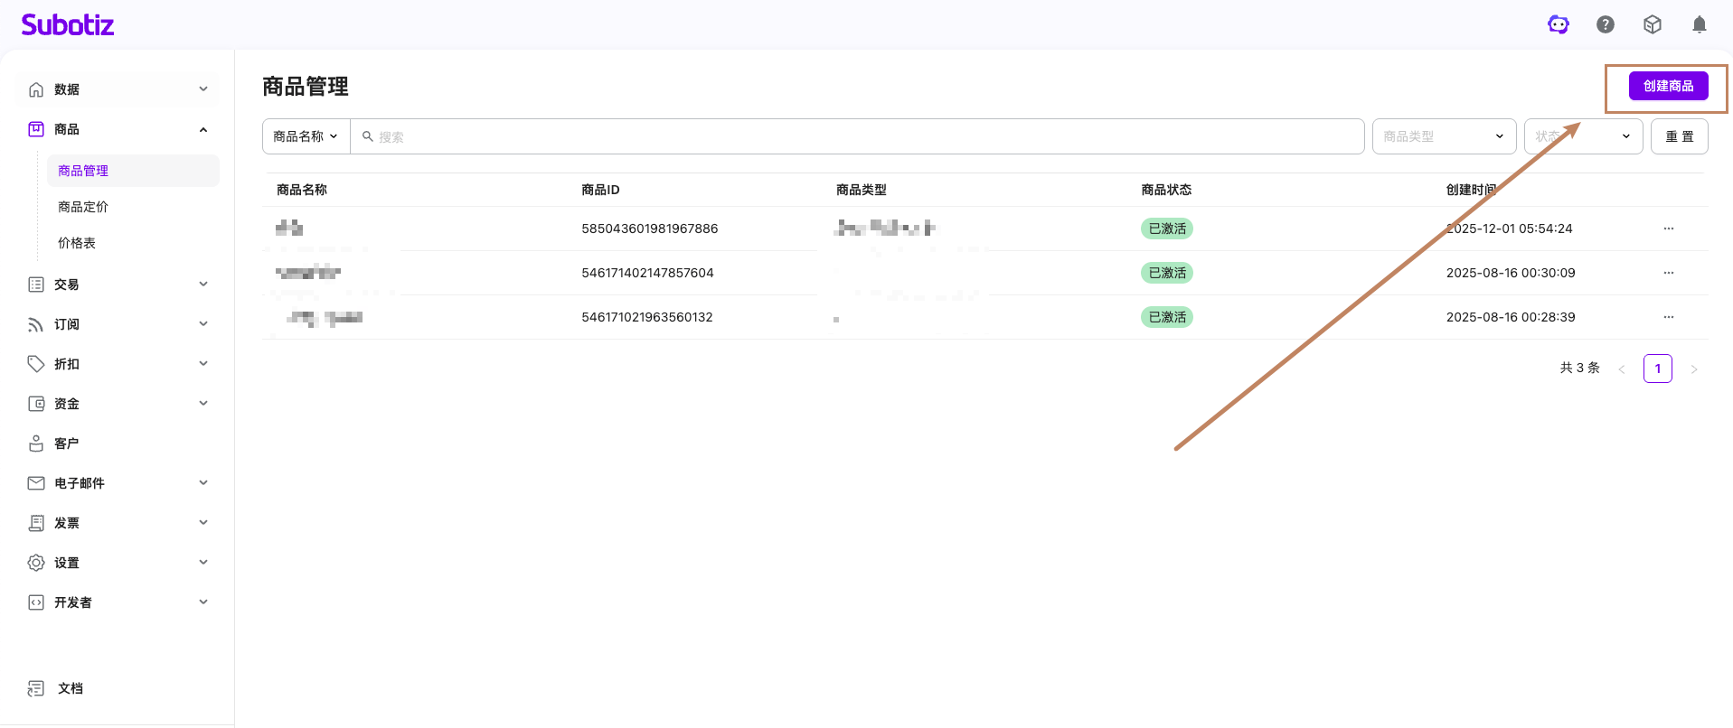
Task: Expand the 开发者 menu chevron
Action: pyautogui.click(x=203, y=602)
